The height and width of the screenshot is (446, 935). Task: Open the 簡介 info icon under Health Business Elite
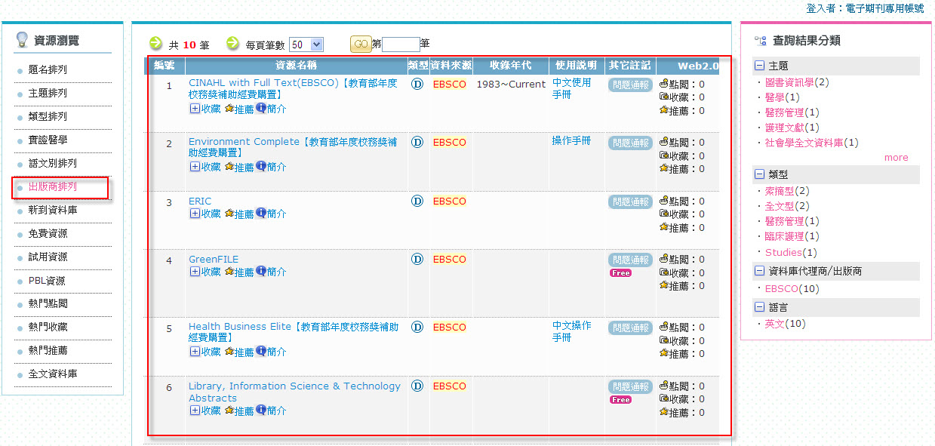[261, 351]
